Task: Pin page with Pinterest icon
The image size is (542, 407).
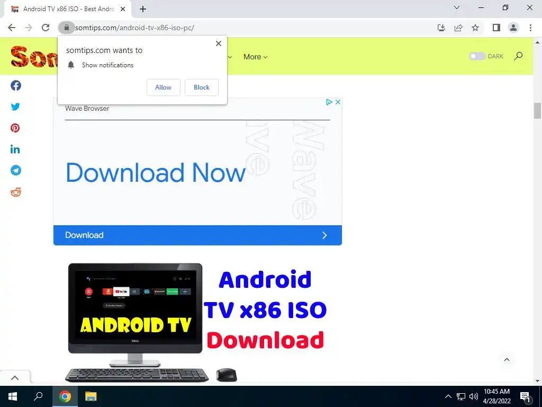Action: point(15,128)
